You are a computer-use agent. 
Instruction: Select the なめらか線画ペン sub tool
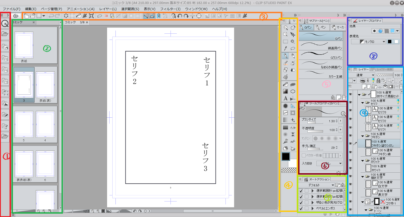click(x=321, y=64)
